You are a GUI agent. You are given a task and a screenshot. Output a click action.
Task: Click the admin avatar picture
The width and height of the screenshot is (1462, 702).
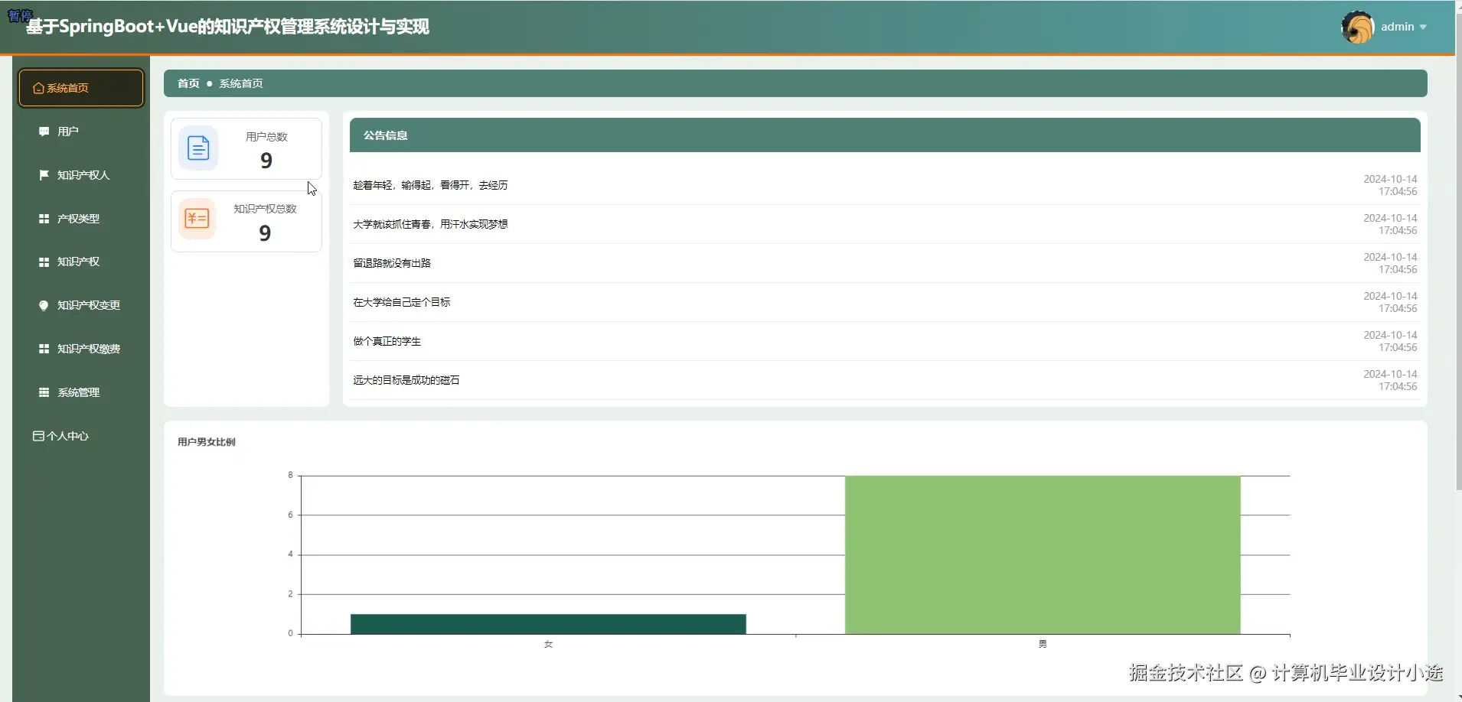point(1358,28)
